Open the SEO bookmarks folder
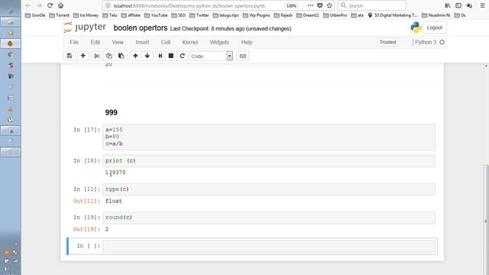 178,15
